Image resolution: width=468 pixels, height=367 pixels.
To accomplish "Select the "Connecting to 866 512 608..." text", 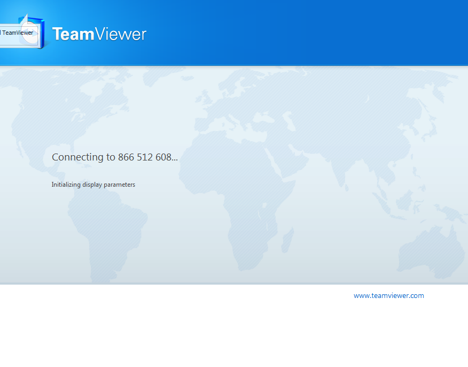I will pyautogui.click(x=115, y=157).
